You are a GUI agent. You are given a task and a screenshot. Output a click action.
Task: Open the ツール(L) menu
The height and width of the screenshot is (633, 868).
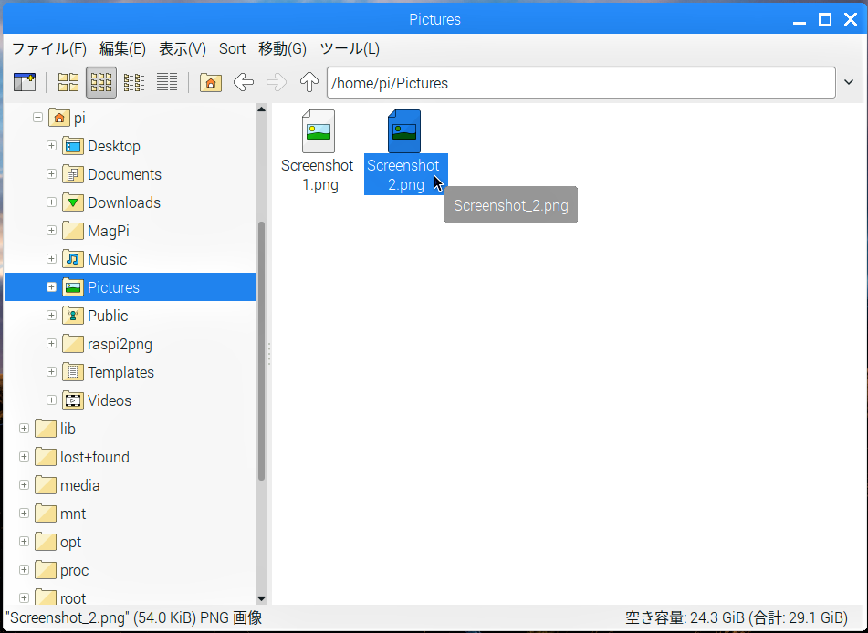(x=350, y=48)
